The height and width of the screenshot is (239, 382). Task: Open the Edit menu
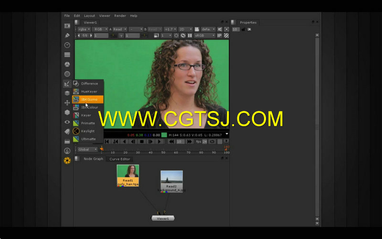pyautogui.click(x=77, y=16)
